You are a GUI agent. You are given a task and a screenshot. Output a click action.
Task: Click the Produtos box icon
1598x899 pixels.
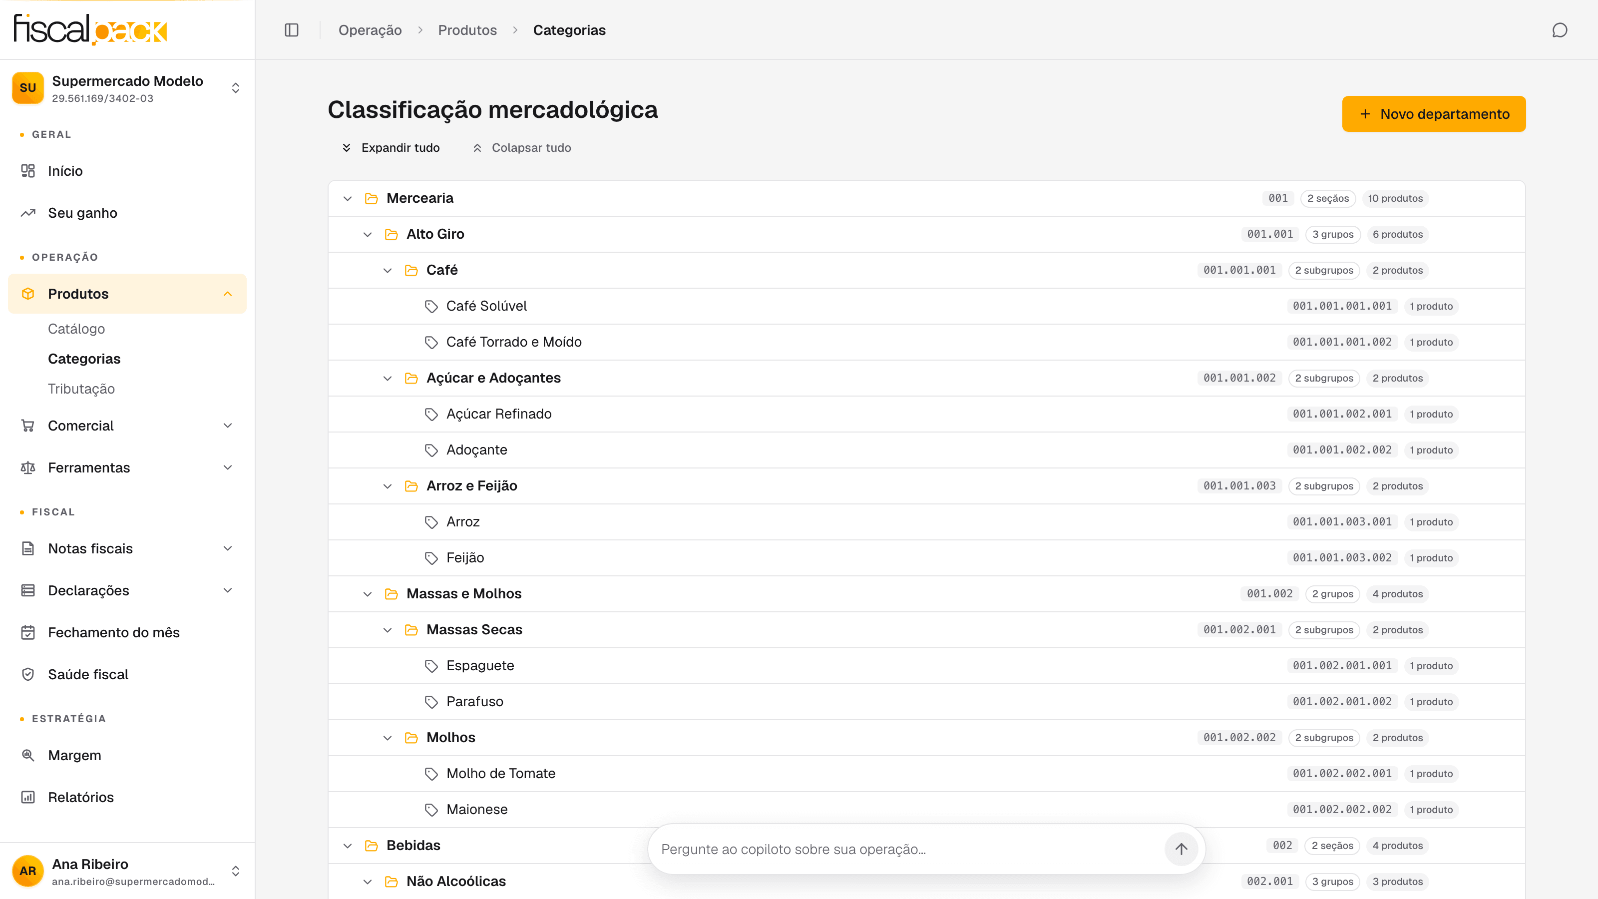(x=28, y=294)
